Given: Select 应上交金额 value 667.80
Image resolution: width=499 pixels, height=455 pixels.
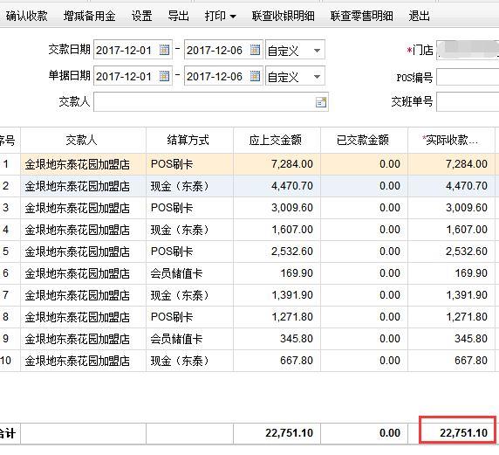Looking at the screenshot, I should [x=277, y=361].
